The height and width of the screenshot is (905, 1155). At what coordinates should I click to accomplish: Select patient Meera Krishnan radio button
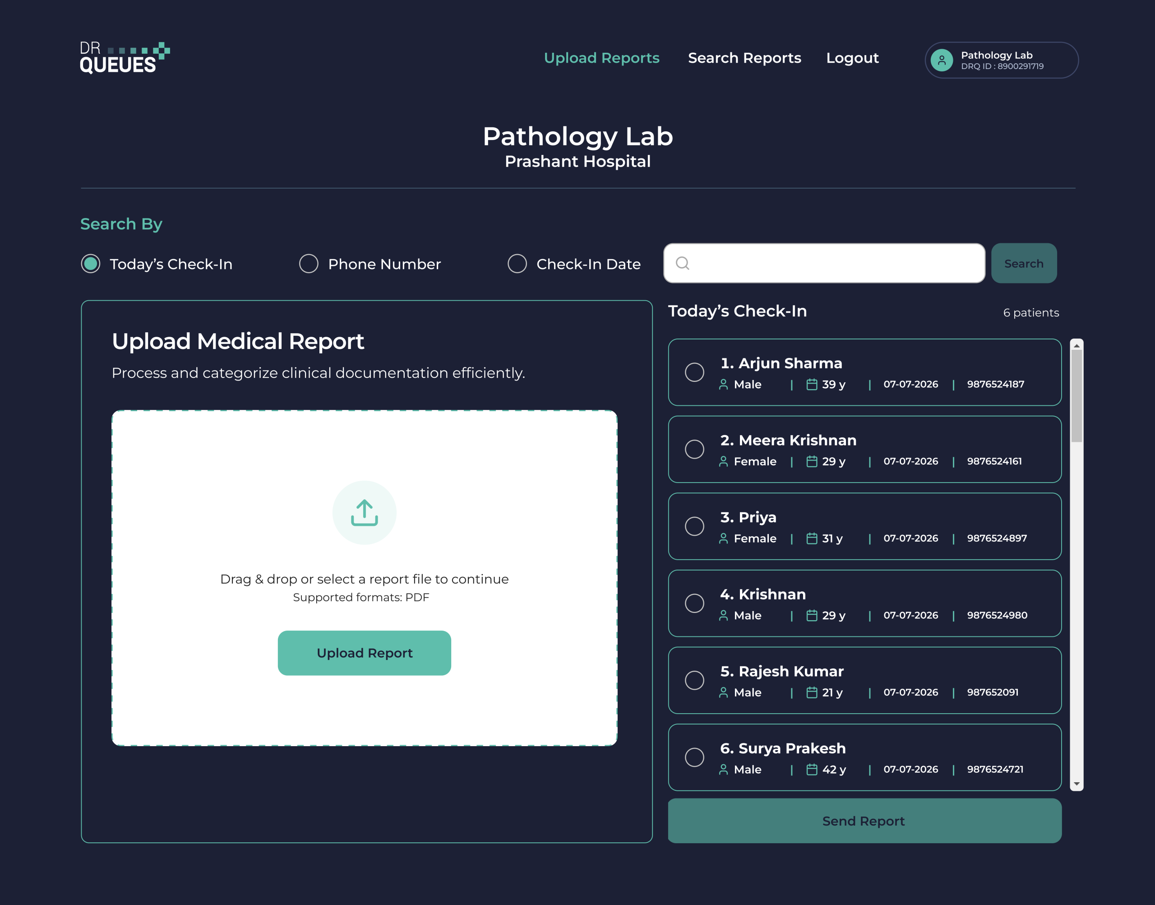694,449
